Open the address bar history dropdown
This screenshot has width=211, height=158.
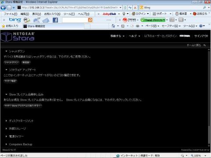(120, 7)
